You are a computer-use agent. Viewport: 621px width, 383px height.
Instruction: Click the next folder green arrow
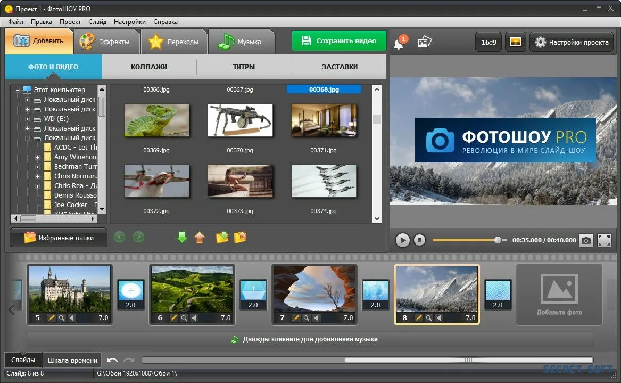pyautogui.click(x=138, y=237)
